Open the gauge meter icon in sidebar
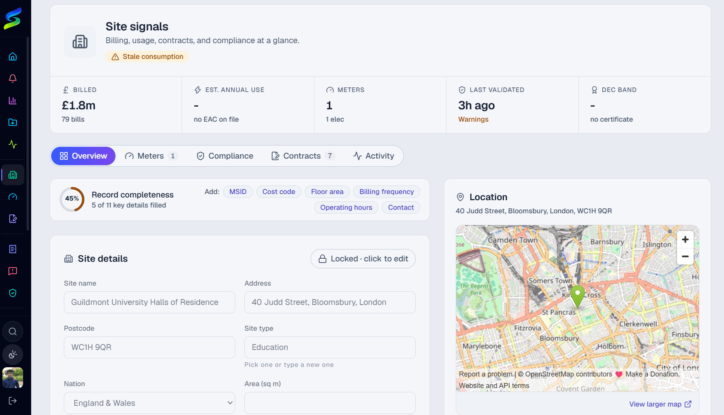Image resolution: width=724 pixels, height=415 pixels. tap(13, 197)
